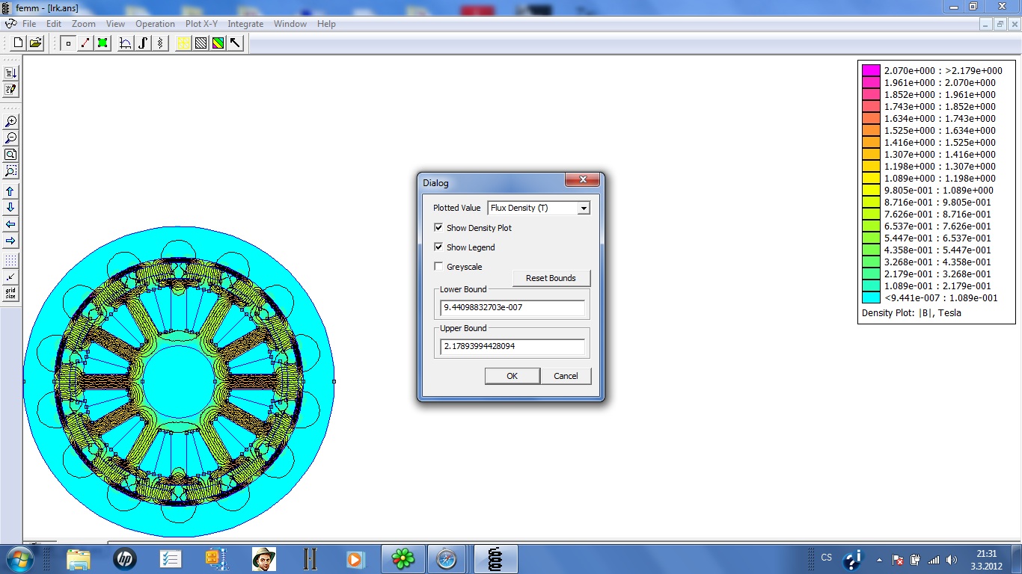Pan view with the right arrow icon

pos(10,241)
